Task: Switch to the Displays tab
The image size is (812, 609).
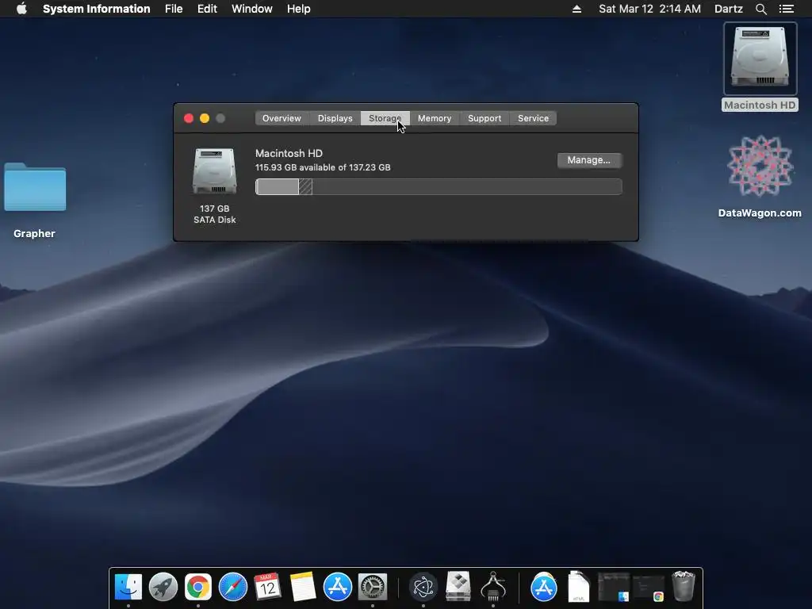Action: [x=335, y=118]
